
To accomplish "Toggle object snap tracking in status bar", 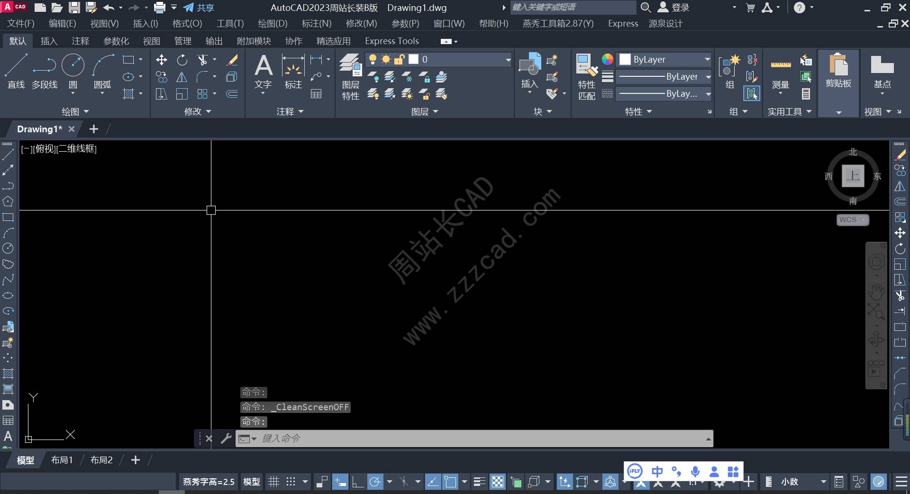I will [x=433, y=482].
